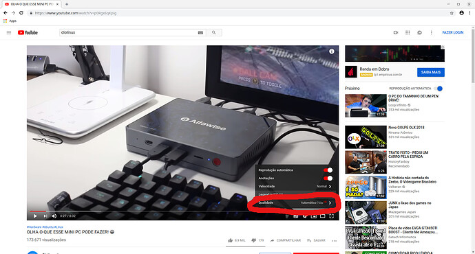Open the Chrome three-dot menu
The image size is (475, 254).
pyautogui.click(x=470, y=13)
